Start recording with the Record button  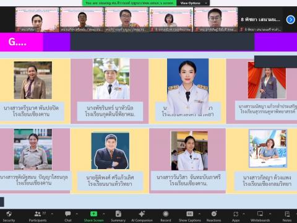pyautogui.click(x=166, y=216)
